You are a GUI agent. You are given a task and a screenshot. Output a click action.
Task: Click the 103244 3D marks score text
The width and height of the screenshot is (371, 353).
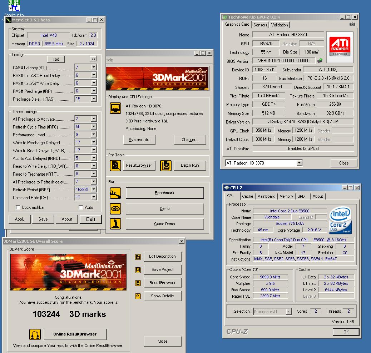[x=69, y=314]
